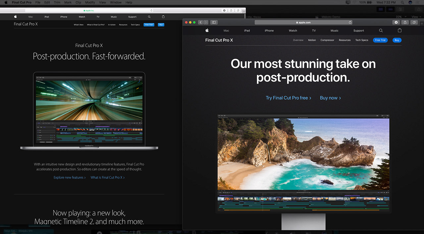Open the Mark menu

pyautogui.click(x=68, y=2)
